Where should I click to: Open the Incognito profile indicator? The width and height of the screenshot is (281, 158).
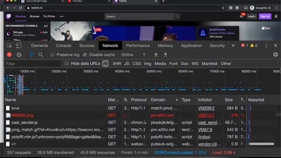click(x=261, y=8)
